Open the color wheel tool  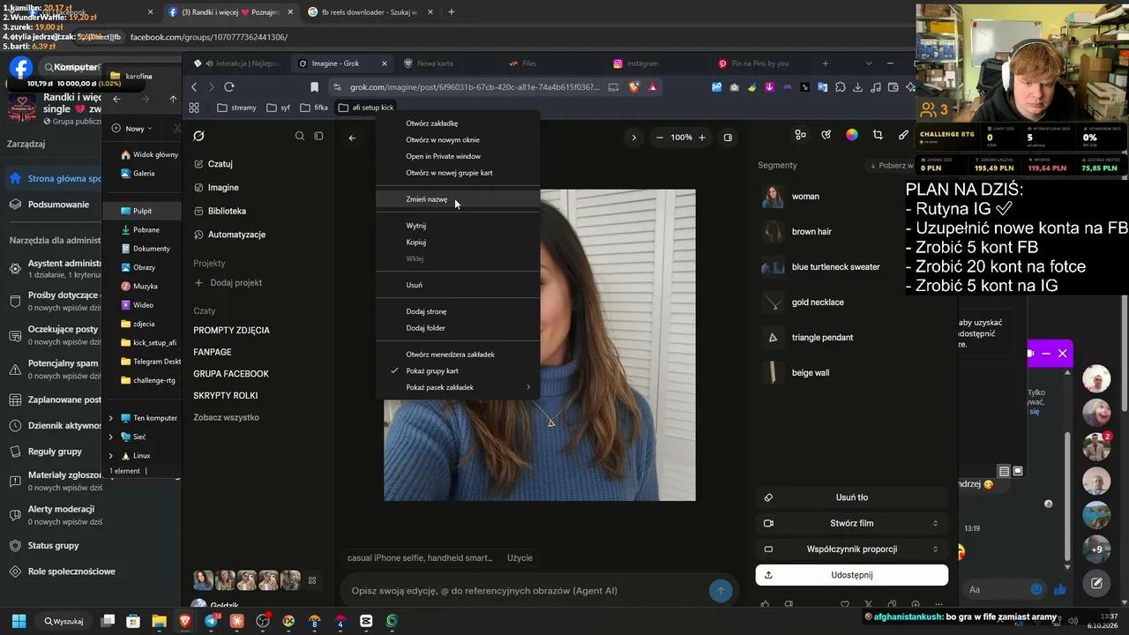[852, 135]
